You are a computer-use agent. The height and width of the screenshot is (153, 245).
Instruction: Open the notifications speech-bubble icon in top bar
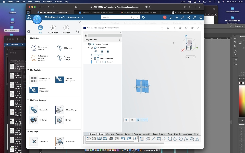171,17
